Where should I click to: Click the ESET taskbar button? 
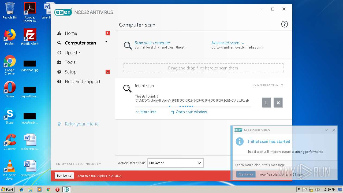66,189
